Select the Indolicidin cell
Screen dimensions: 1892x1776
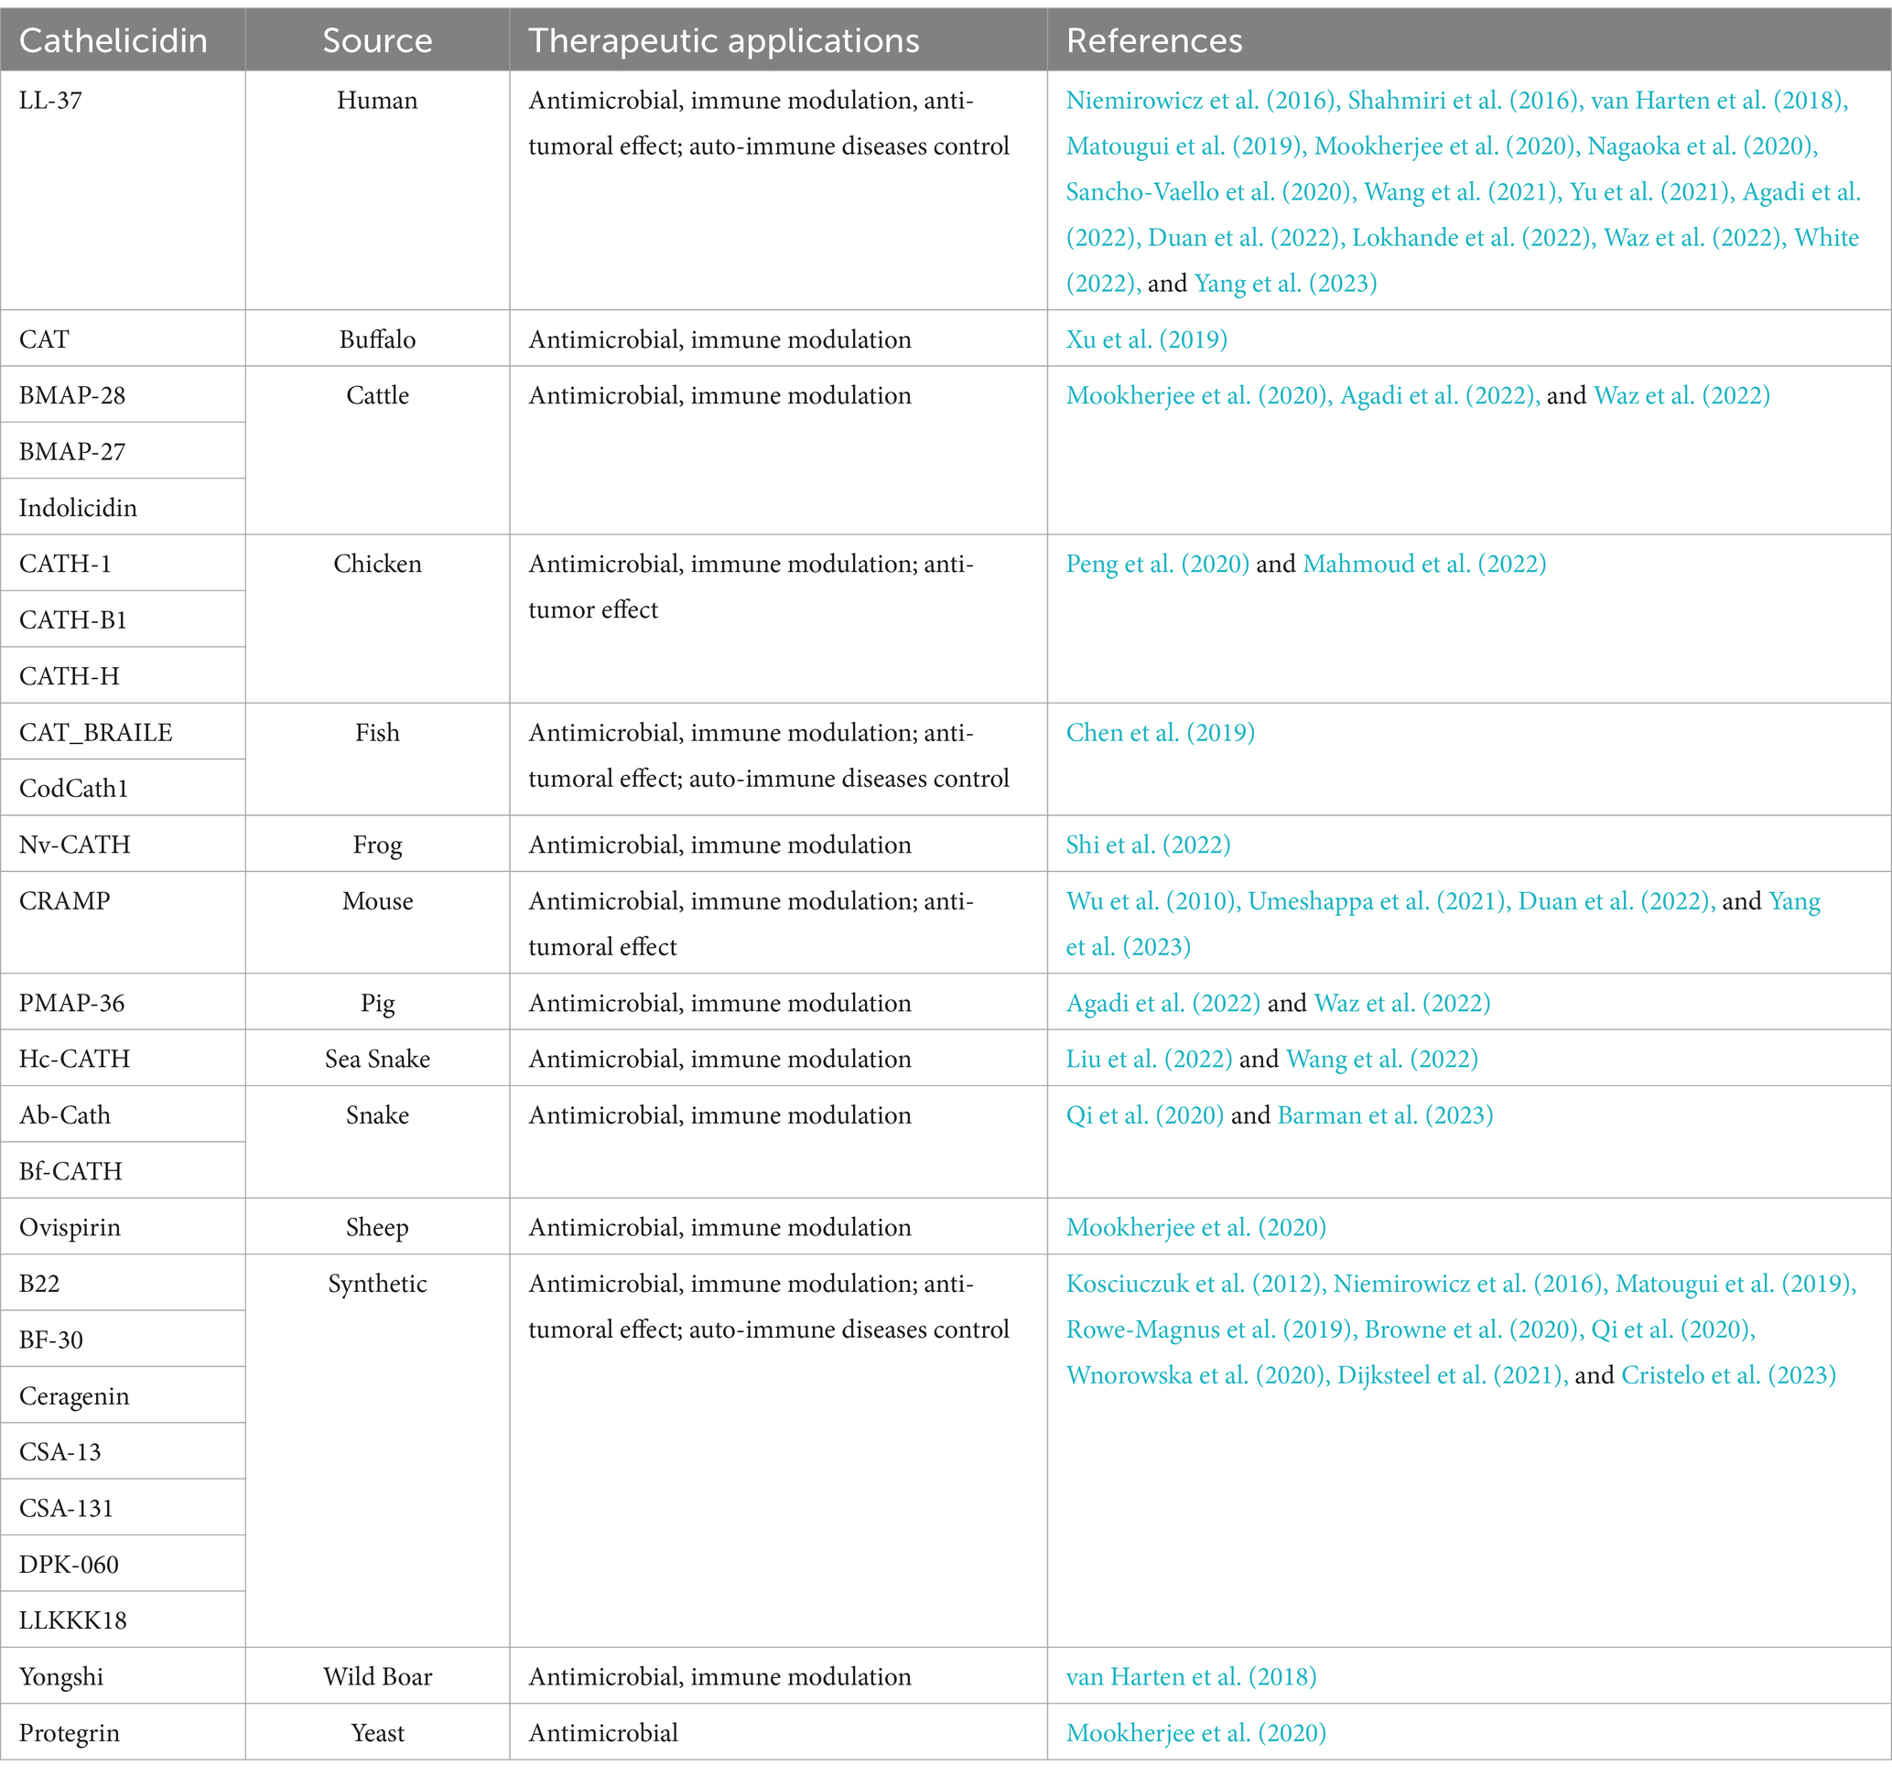coord(123,507)
